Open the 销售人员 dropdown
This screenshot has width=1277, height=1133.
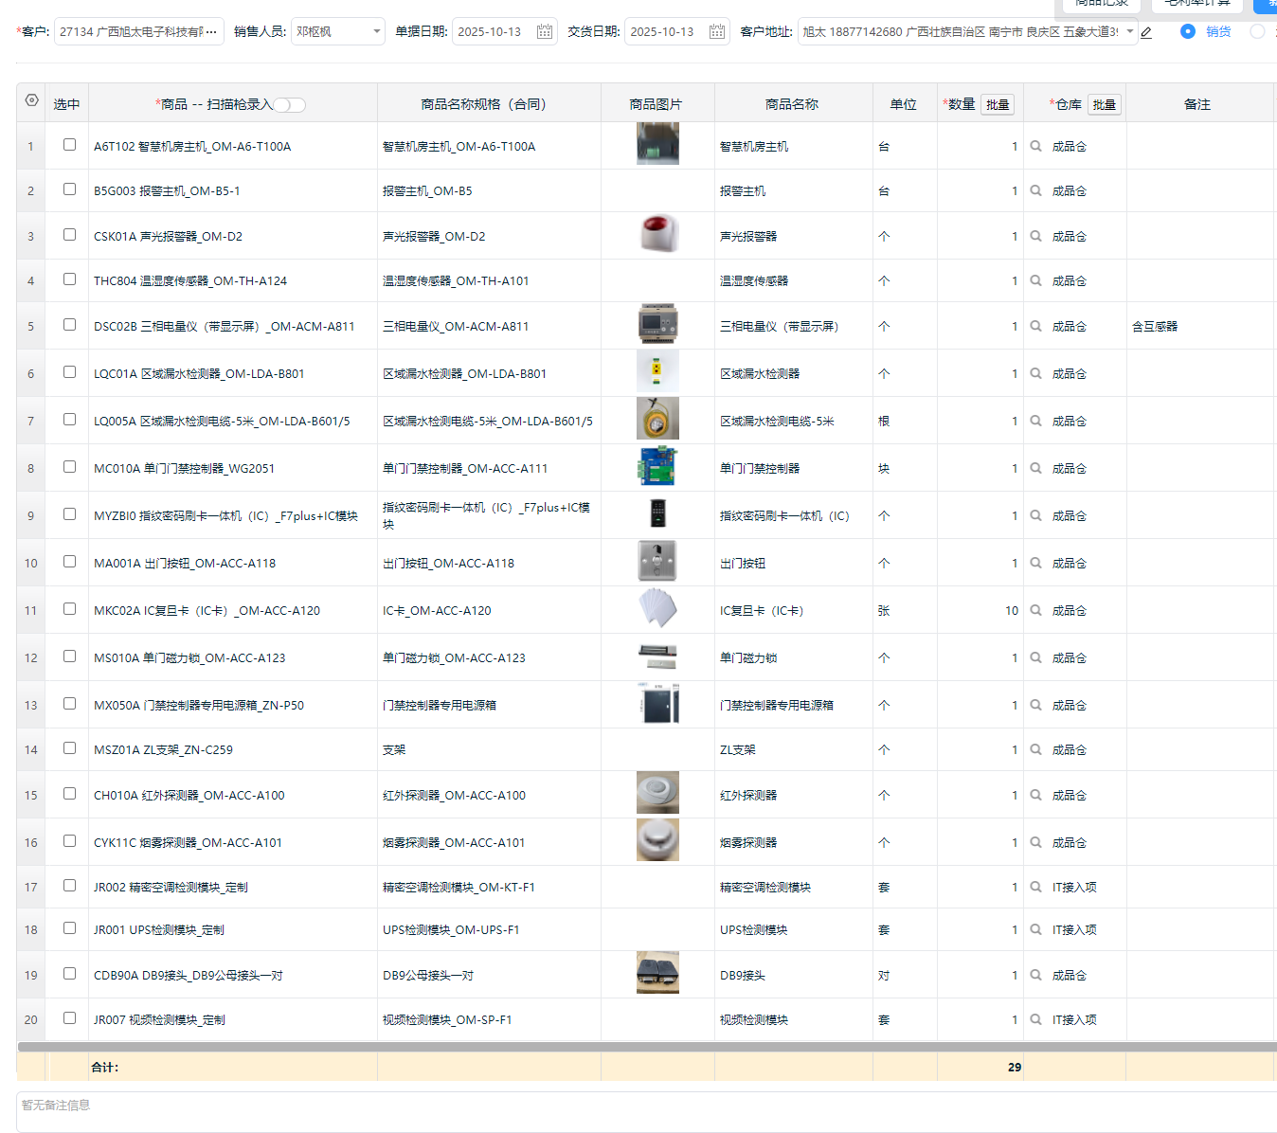click(x=337, y=32)
